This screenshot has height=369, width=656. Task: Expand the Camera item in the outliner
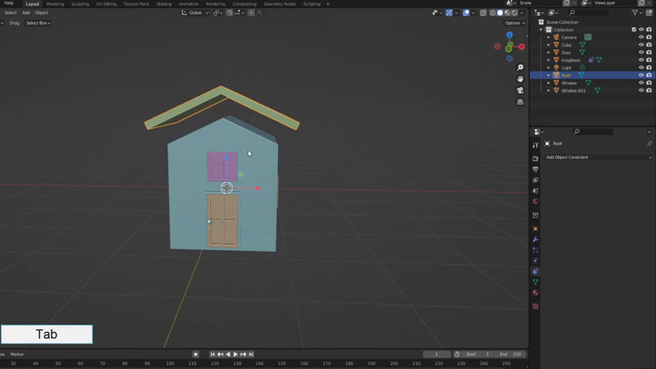[x=549, y=38]
